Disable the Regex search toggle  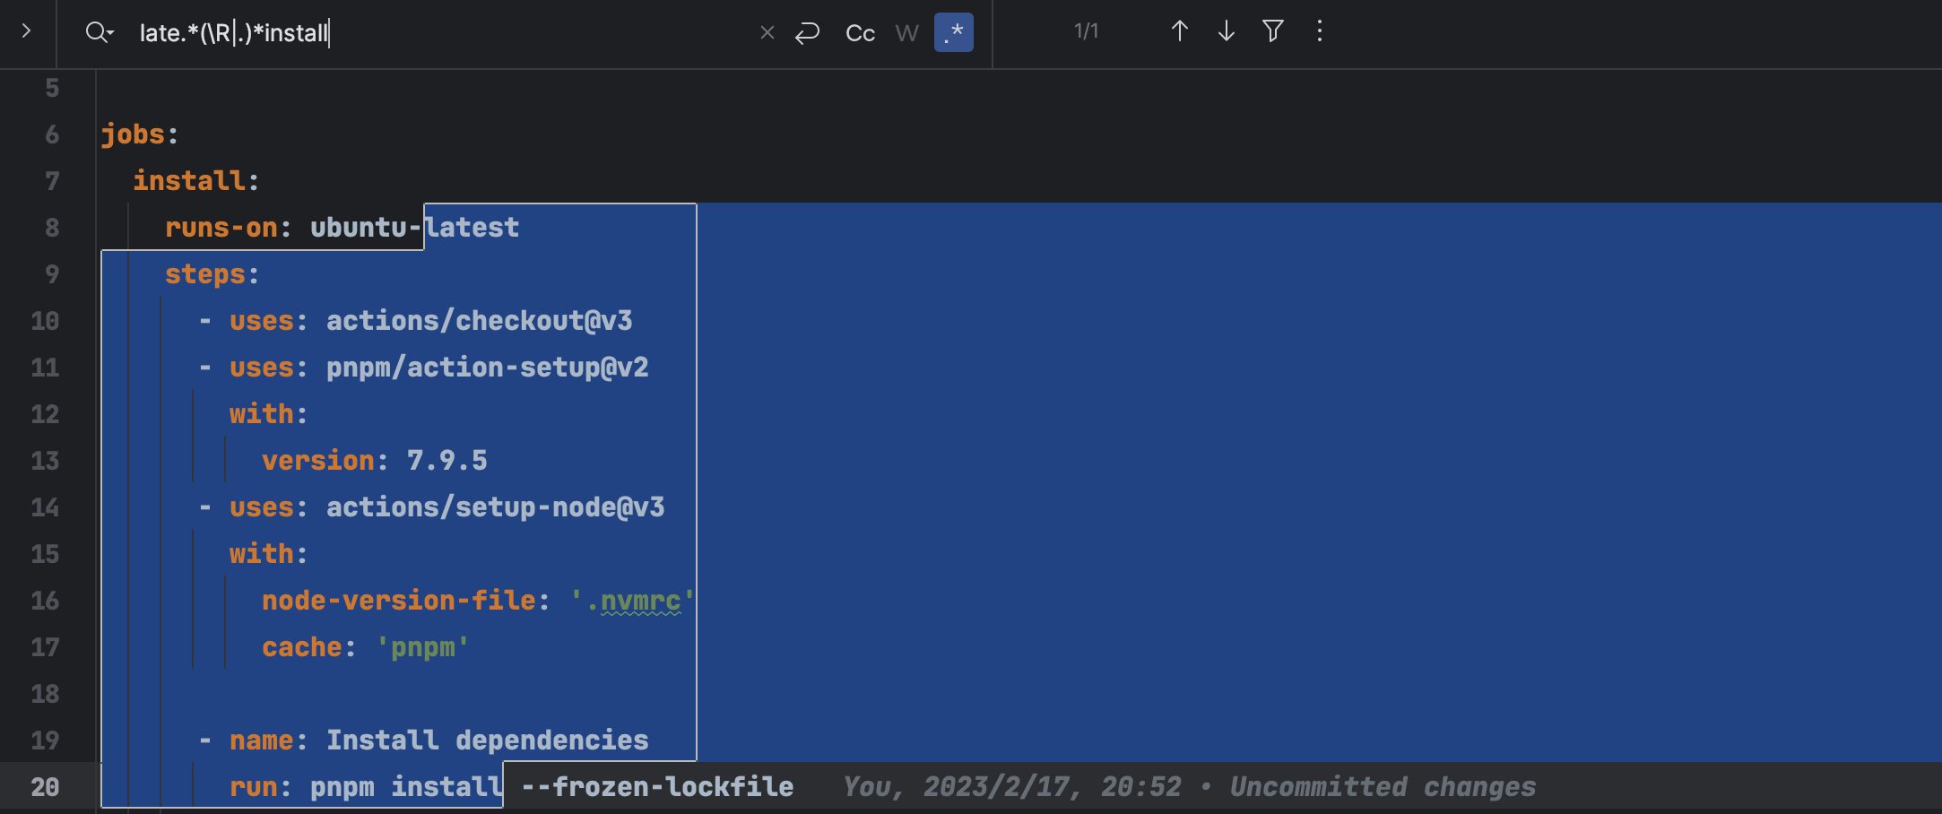pos(954,33)
